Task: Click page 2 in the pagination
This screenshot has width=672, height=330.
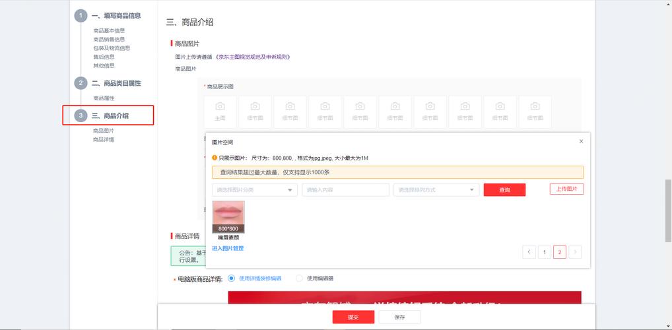Action: pos(560,252)
